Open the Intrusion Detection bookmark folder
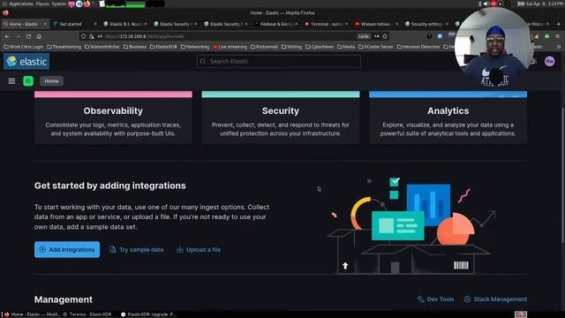565x318 pixels. 418,47
